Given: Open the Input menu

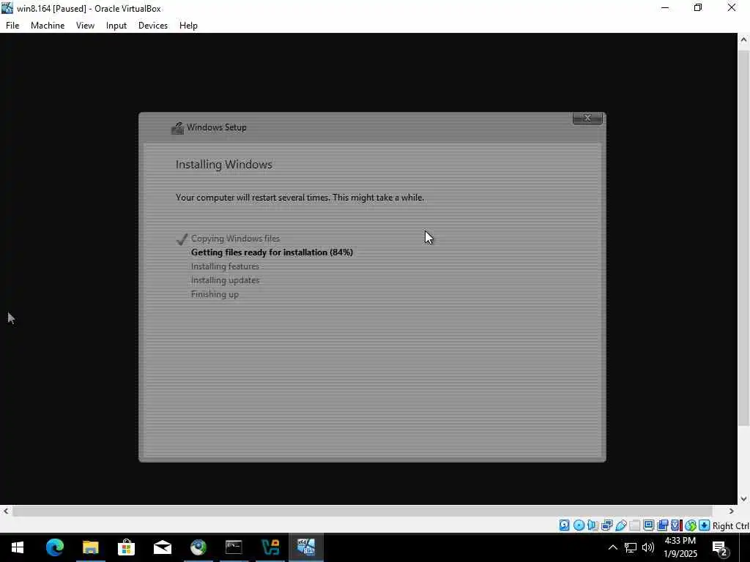Looking at the screenshot, I should pos(116,26).
